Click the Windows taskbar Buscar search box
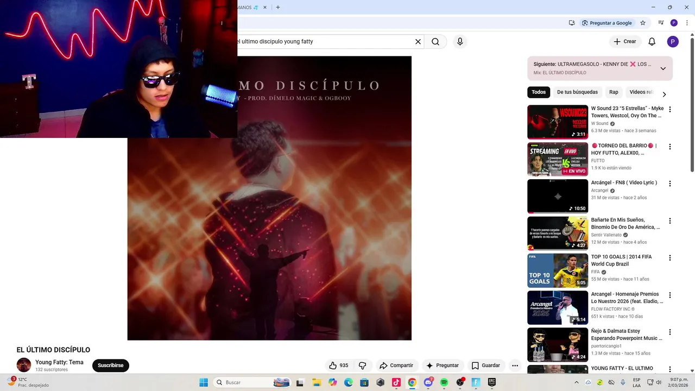This screenshot has height=391, width=695. (x=251, y=382)
